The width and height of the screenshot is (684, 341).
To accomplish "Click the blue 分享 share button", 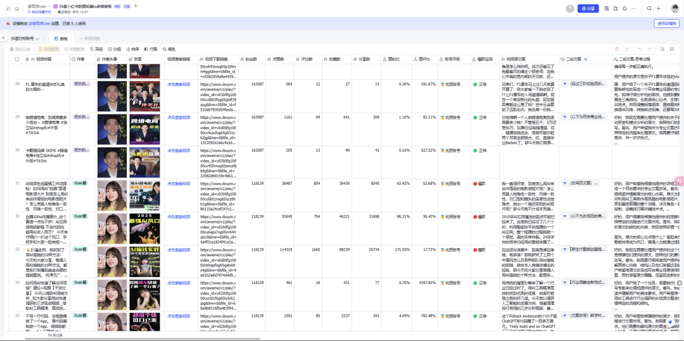I will click(x=588, y=8).
